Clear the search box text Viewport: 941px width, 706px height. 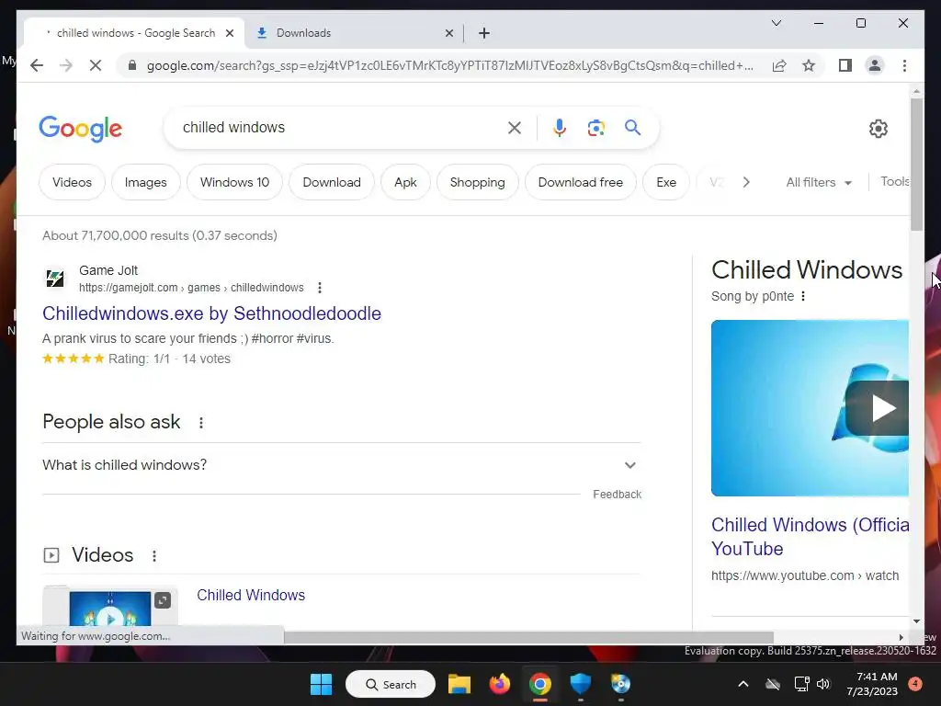tap(515, 127)
